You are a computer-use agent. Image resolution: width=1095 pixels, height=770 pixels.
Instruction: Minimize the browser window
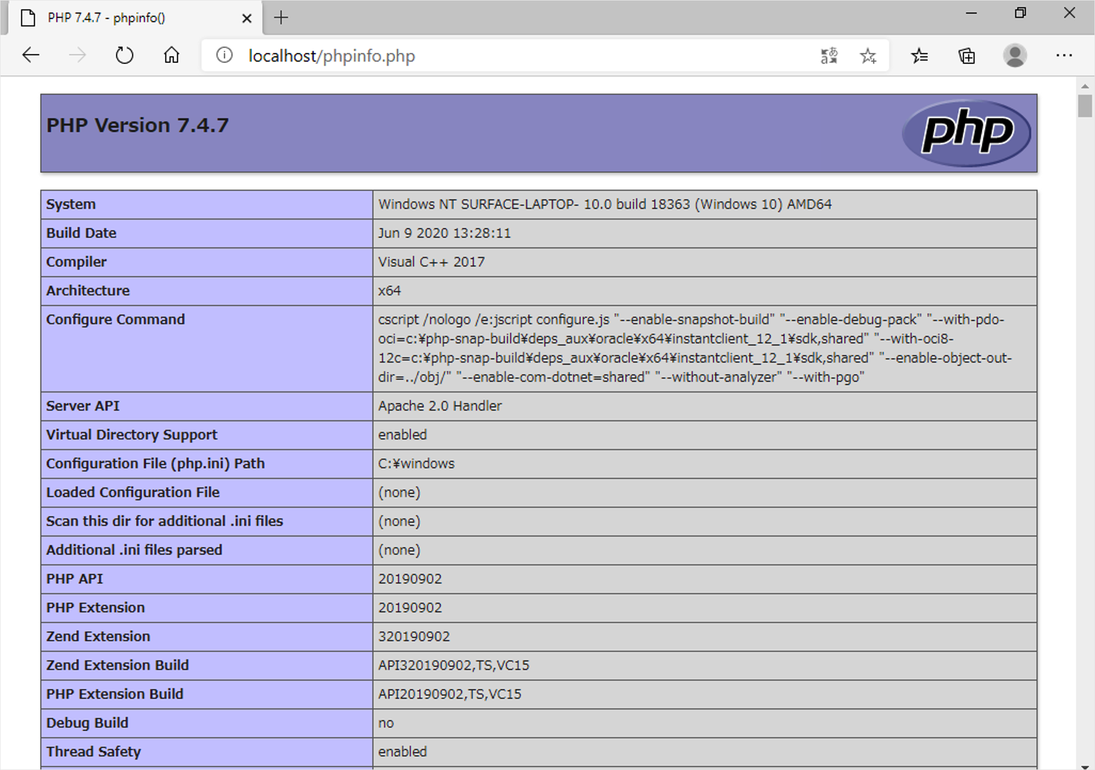(972, 13)
